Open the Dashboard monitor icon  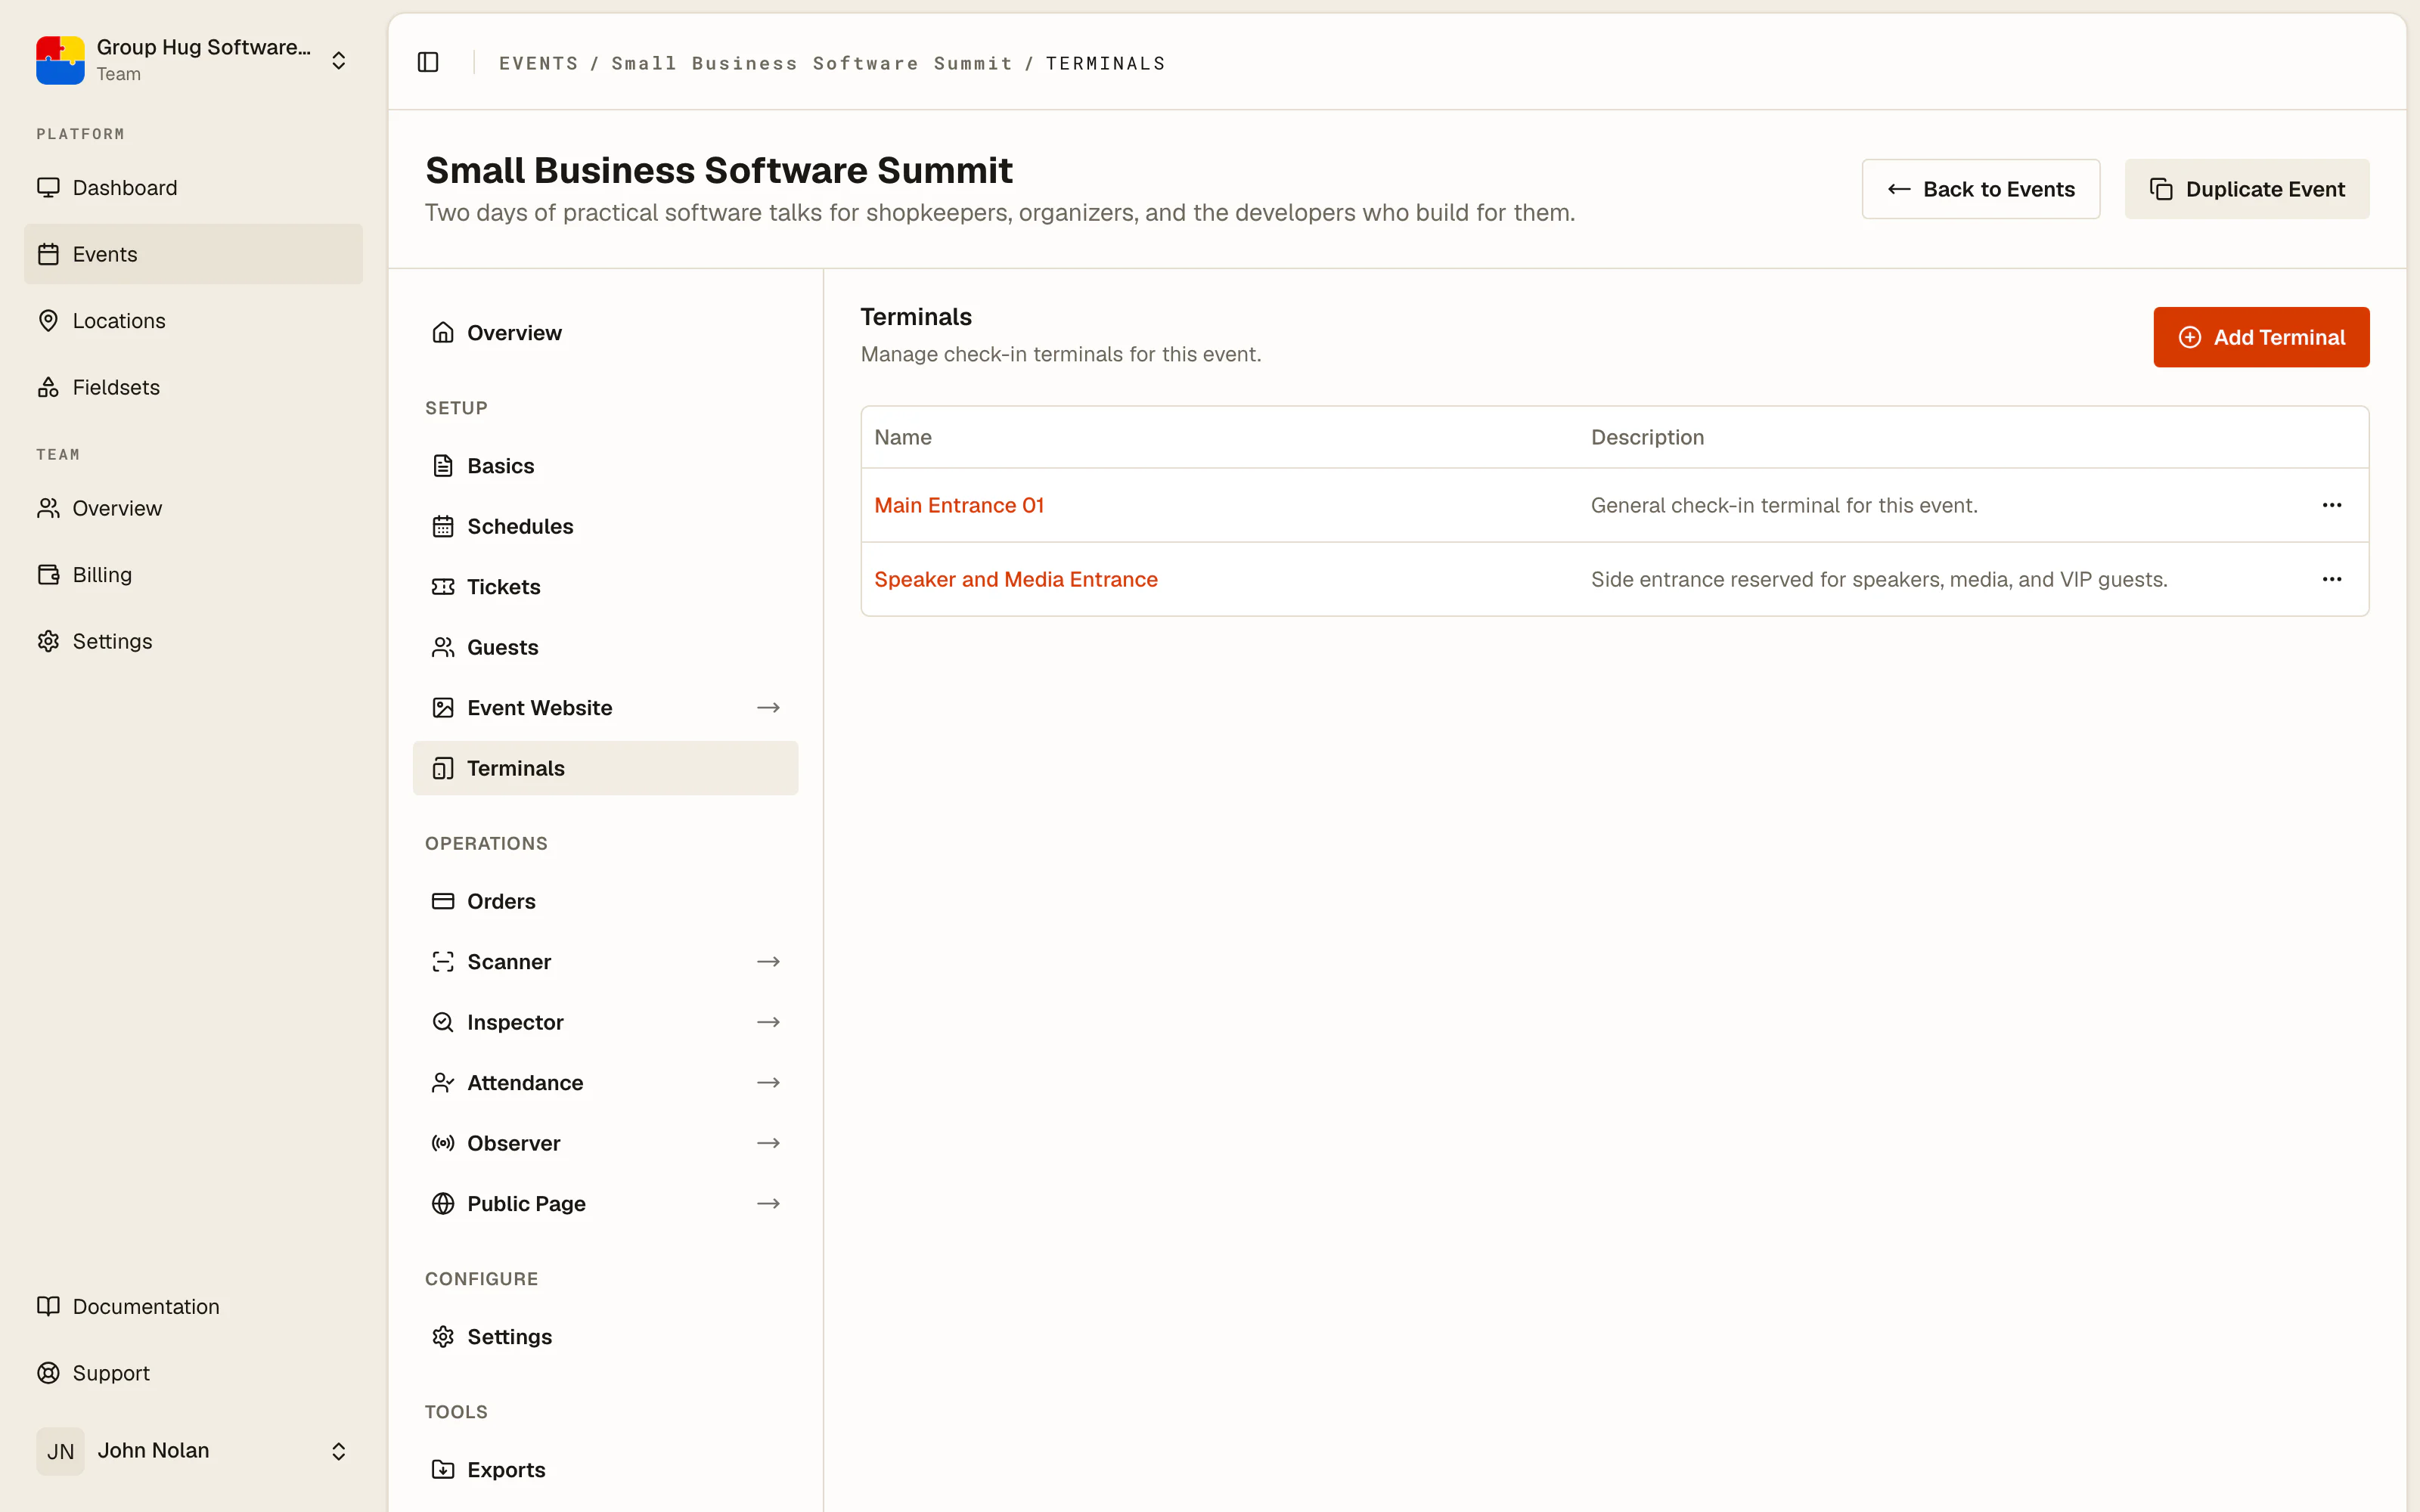tap(48, 187)
